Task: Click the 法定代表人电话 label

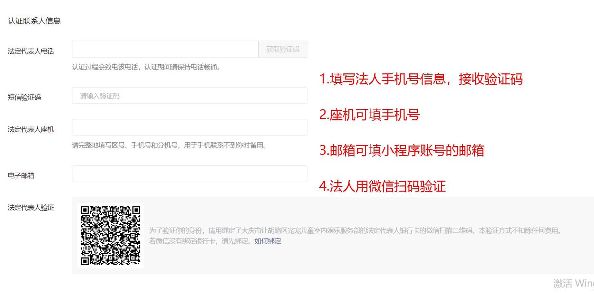Action: click(x=31, y=51)
